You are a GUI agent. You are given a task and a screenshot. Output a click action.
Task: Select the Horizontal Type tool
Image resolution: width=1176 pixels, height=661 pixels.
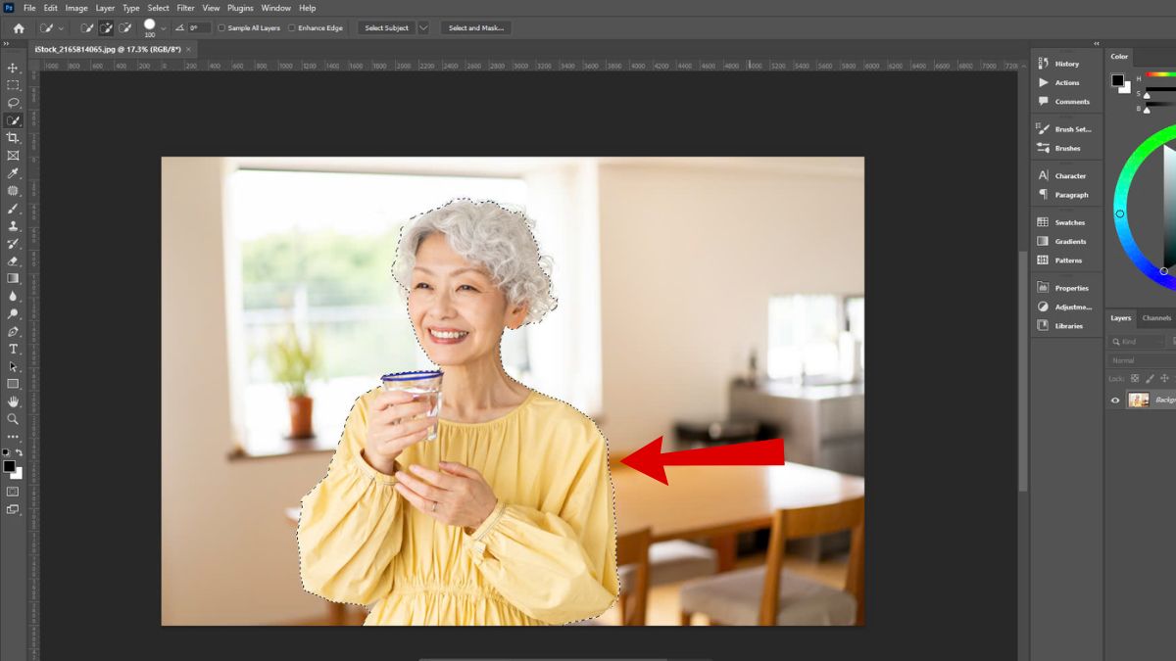(x=13, y=349)
